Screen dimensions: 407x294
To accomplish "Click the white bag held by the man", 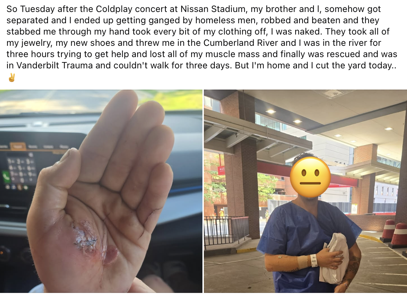I will [x=335, y=258].
